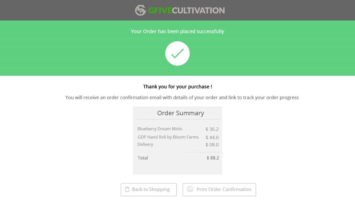This screenshot has width=355, height=211.
Task: Click the order confirmation email notice text
Action: (x=182, y=98)
